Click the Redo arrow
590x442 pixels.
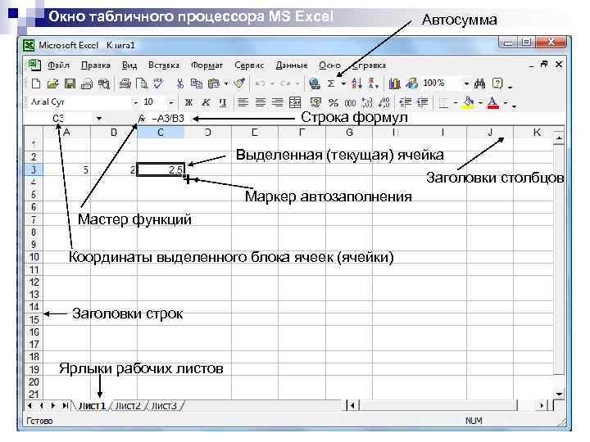[x=286, y=83]
